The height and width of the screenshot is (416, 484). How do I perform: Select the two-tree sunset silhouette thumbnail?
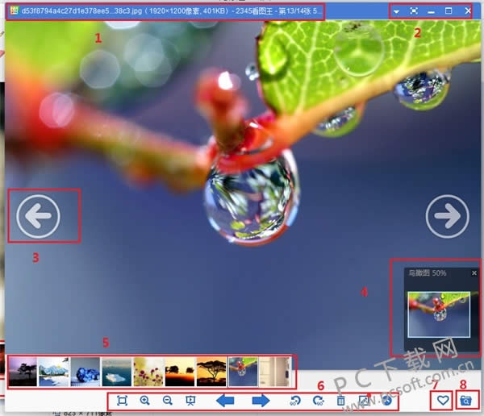180,372
